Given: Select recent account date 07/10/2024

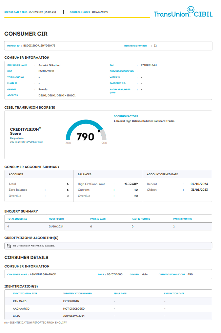Looking at the screenshot, I should point(199,184).
